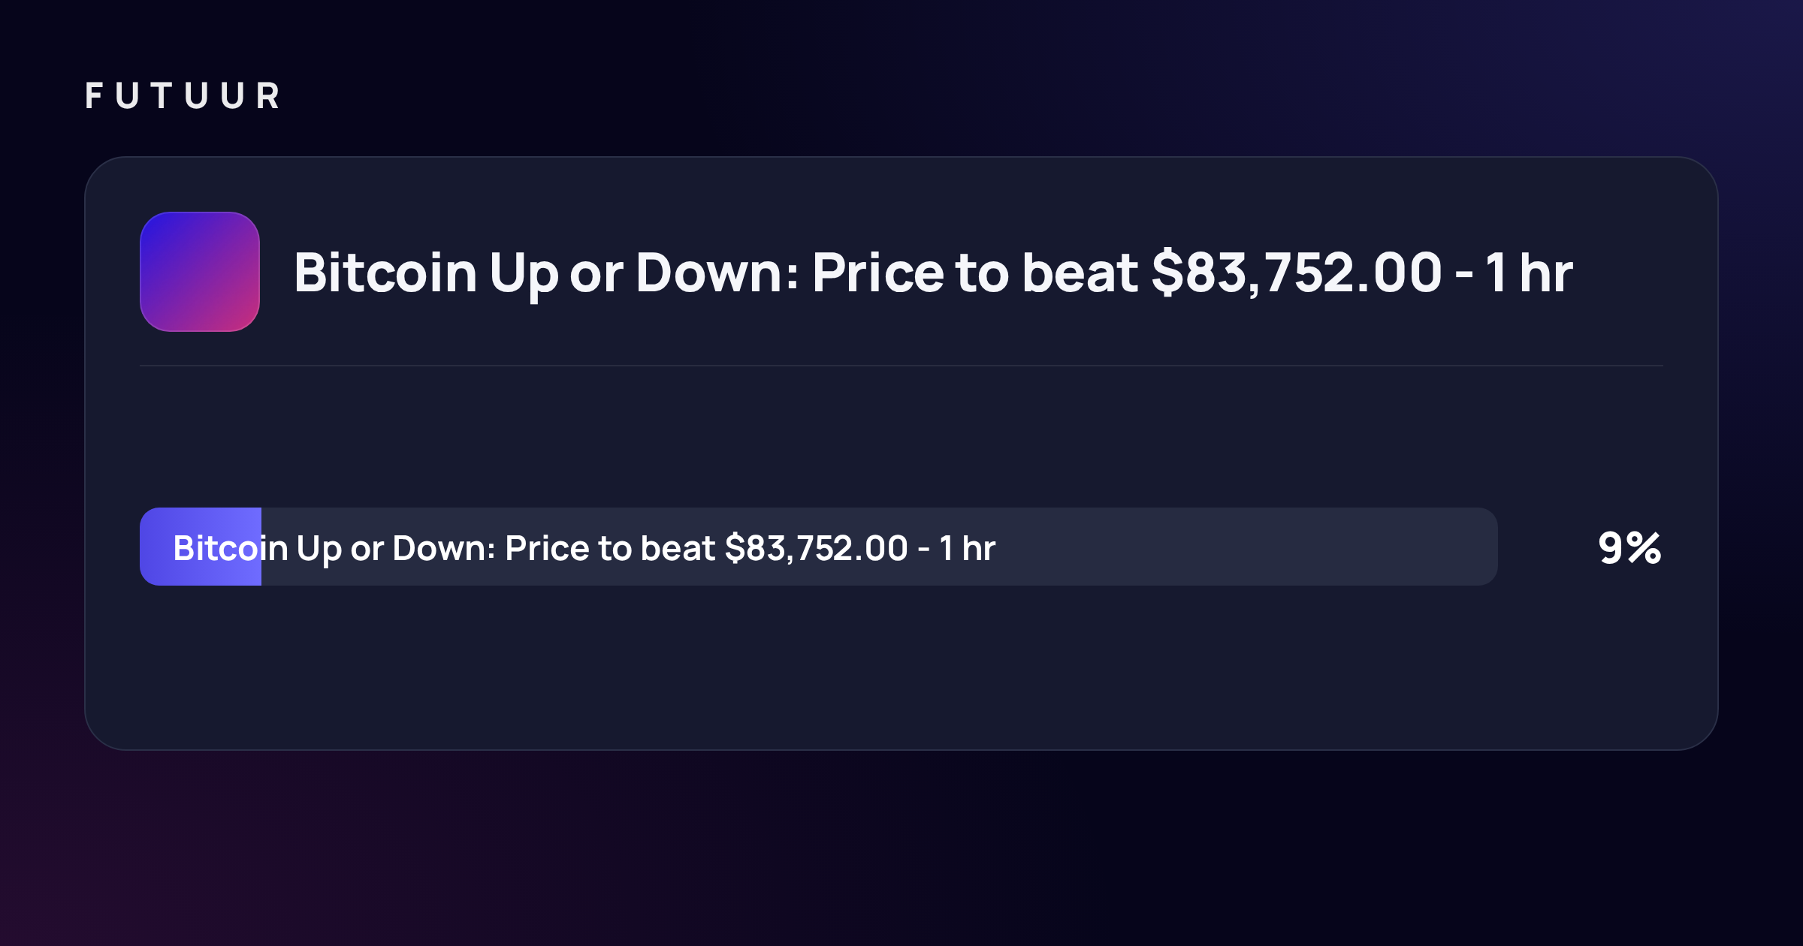Click the filled purple portion of the bar

click(201, 547)
